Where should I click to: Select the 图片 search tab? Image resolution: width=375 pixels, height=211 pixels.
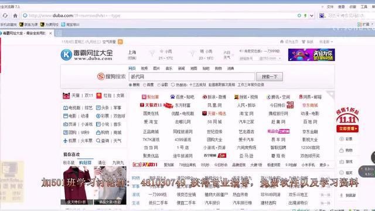[156, 69]
